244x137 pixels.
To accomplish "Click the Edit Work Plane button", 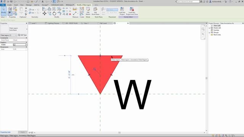I will 95,11.
